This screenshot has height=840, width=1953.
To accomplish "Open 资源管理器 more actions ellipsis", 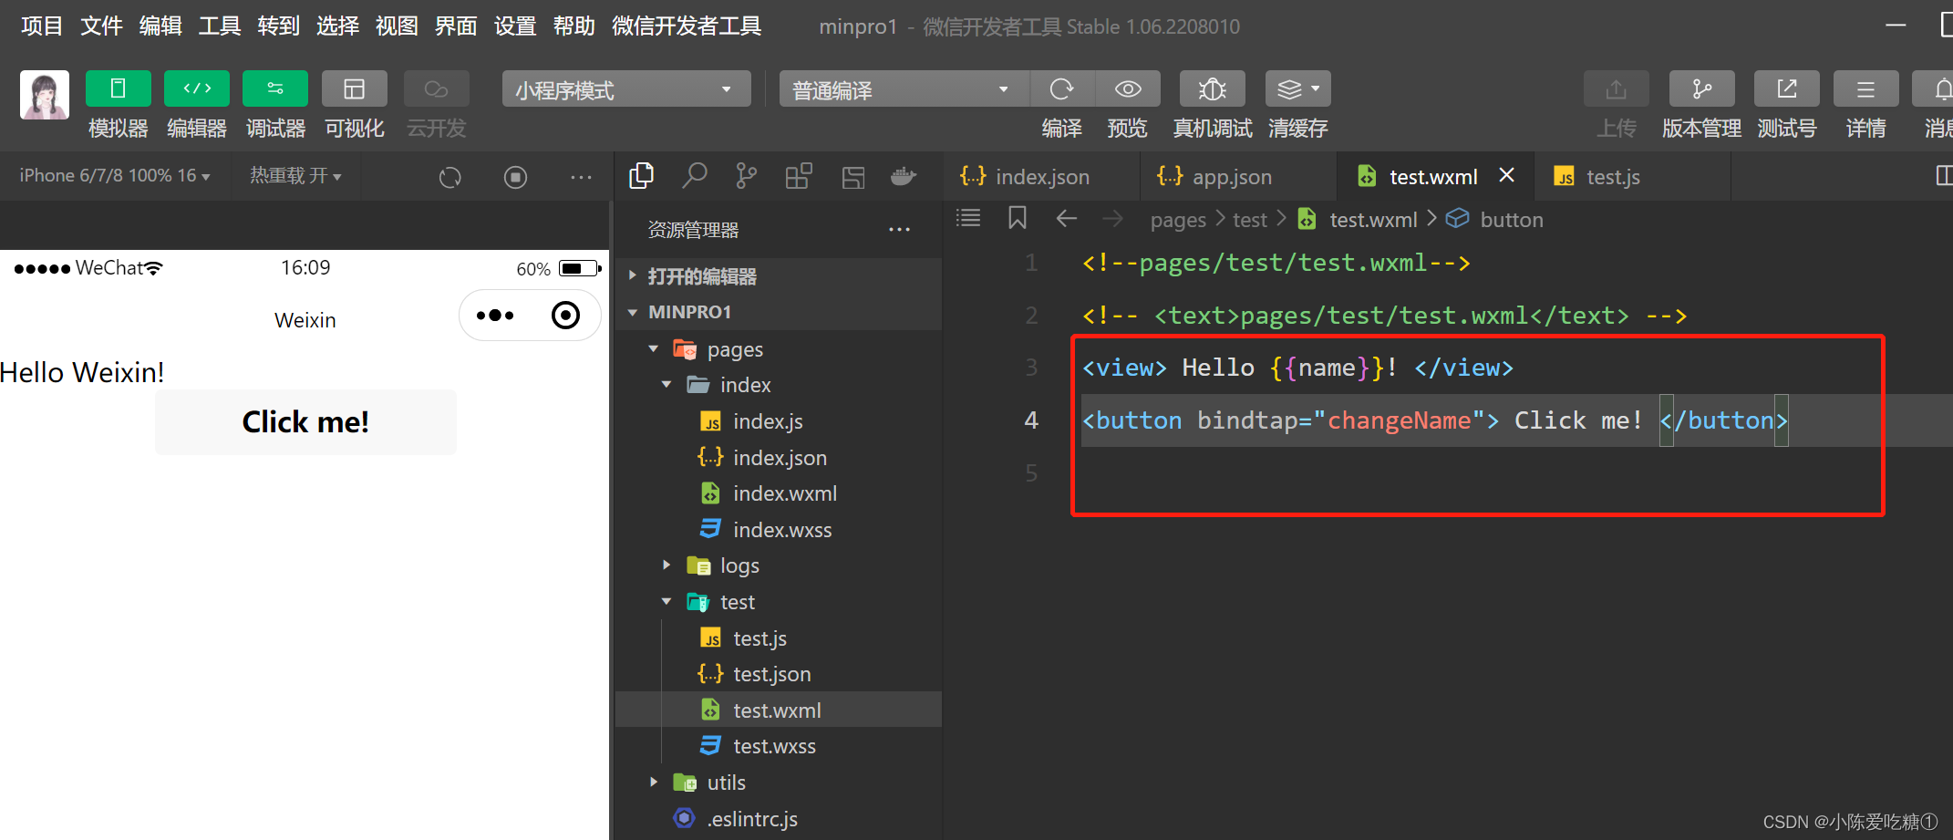I will pyautogui.click(x=899, y=230).
